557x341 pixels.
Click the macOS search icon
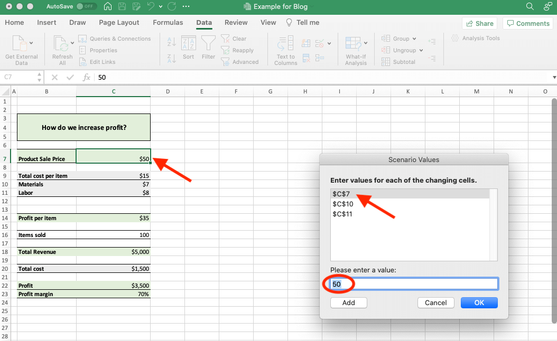[x=529, y=7]
